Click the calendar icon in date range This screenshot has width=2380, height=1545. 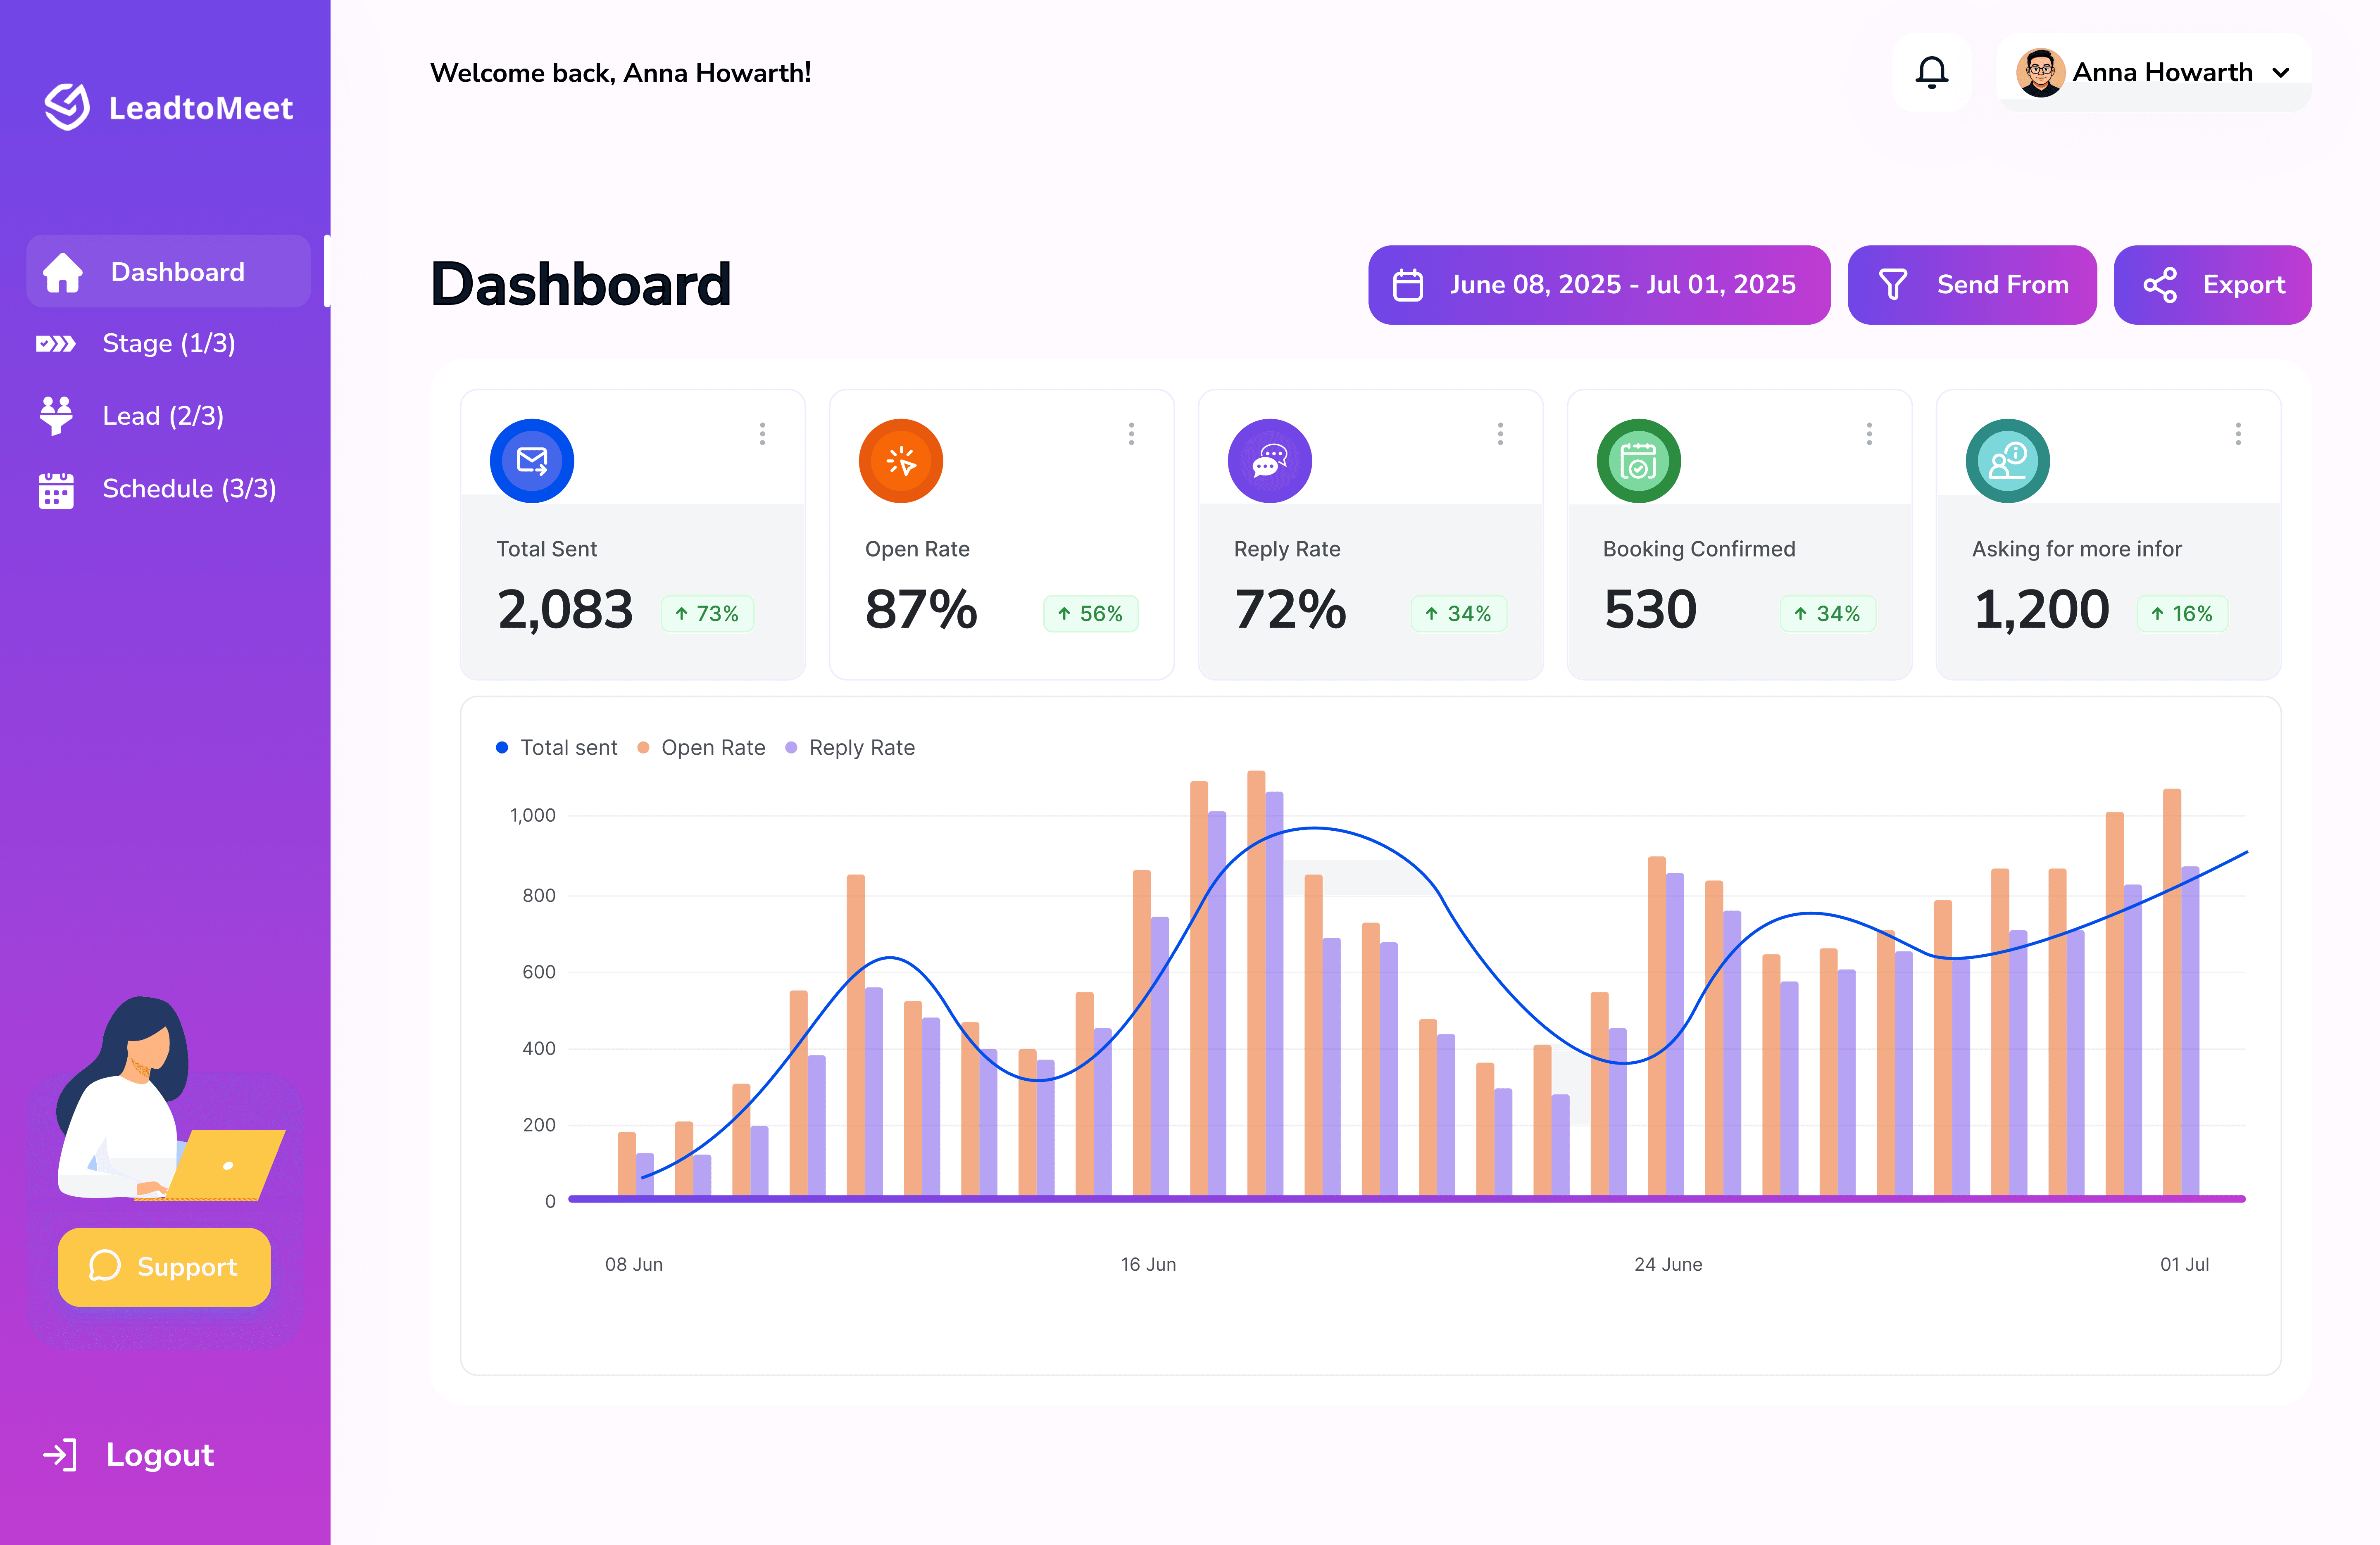1408,285
